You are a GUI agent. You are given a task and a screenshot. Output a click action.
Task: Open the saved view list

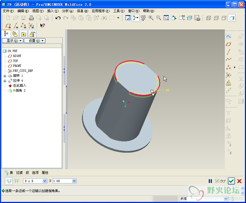pyautogui.click(x=182, y=18)
